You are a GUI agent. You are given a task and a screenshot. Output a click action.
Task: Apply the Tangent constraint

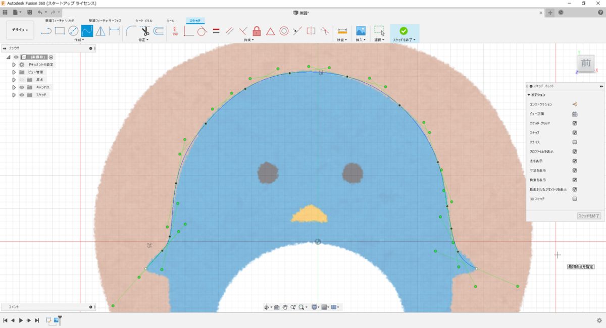(202, 31)
